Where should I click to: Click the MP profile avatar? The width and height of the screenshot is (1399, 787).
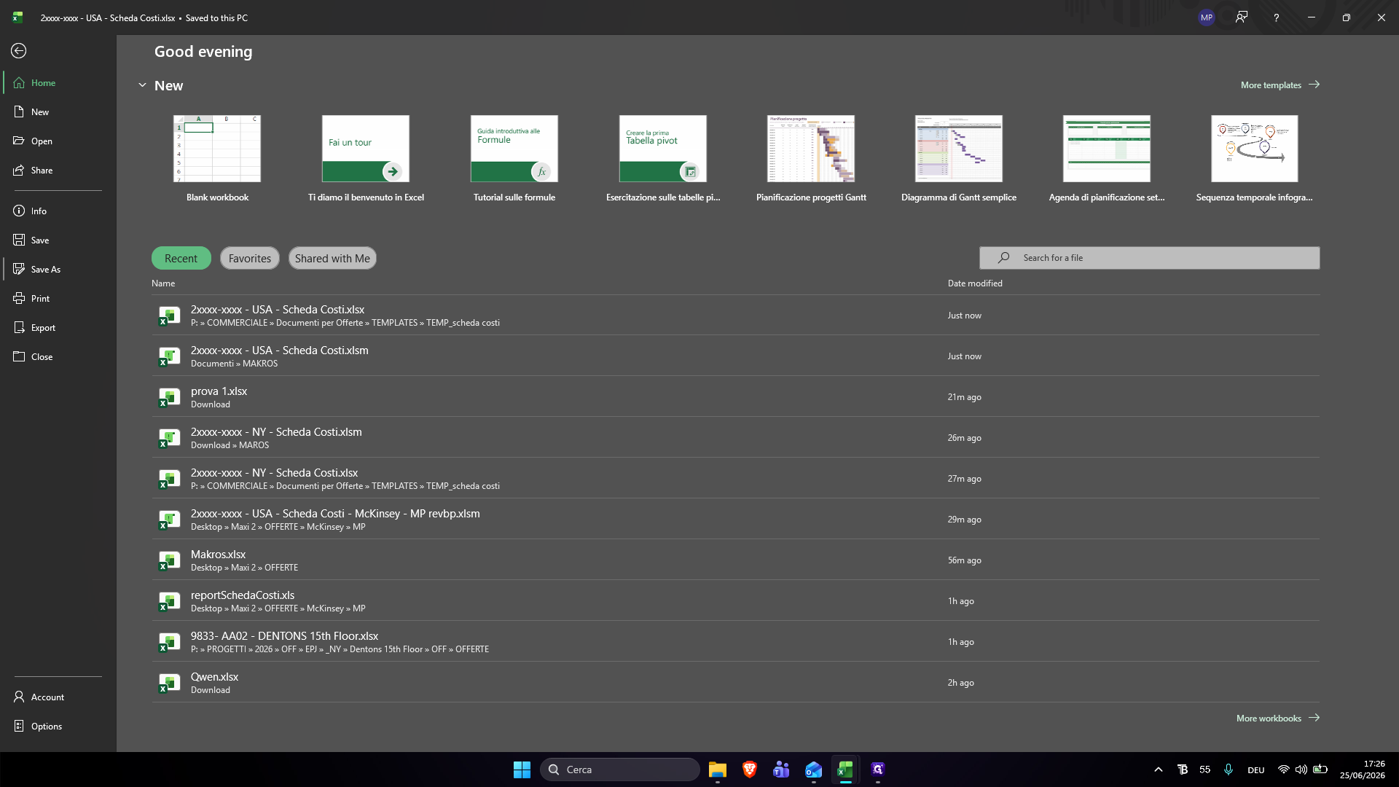1207,17
